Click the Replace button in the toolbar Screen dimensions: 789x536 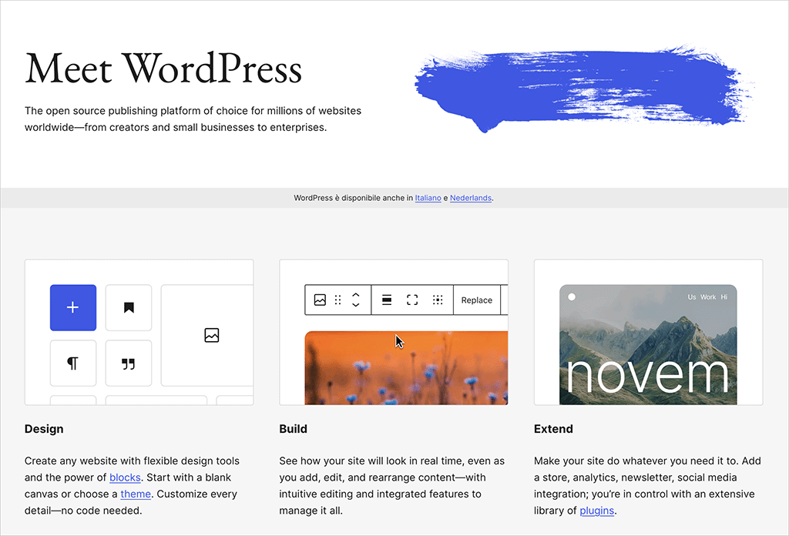(477, 300)
